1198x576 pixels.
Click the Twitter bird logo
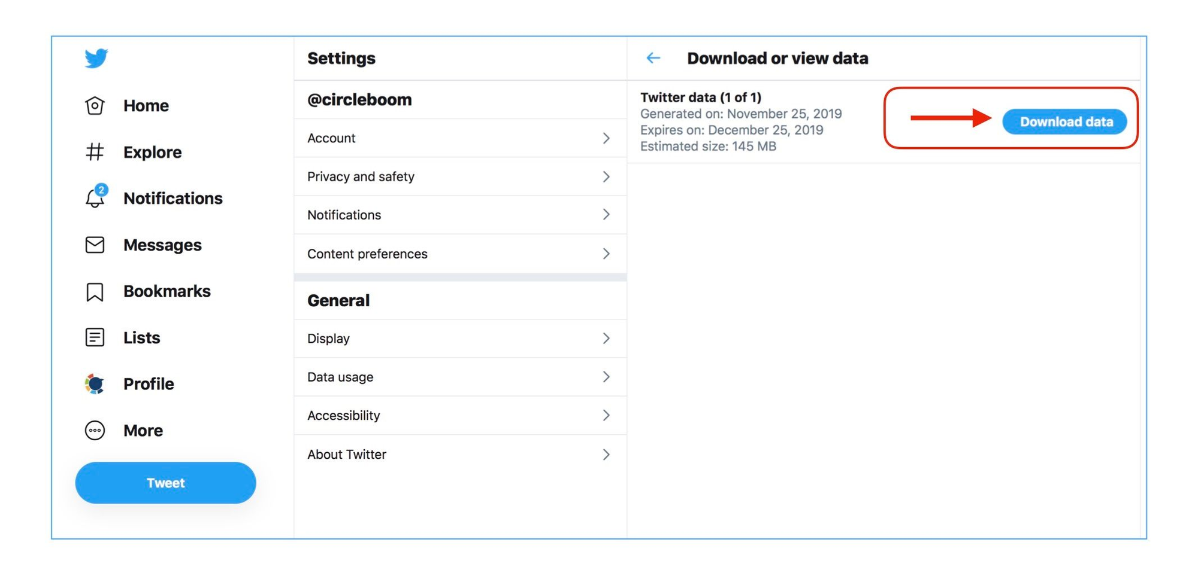[96, 57]
